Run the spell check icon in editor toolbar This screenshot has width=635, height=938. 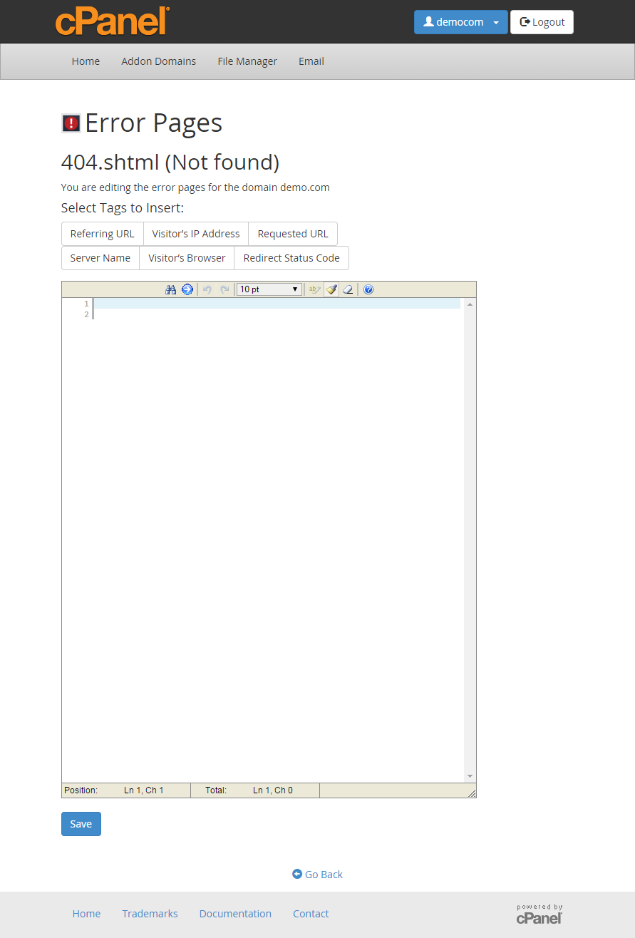(x=314, y=289)
